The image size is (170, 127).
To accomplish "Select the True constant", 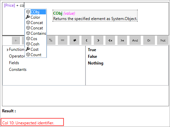I will (92, 50).
